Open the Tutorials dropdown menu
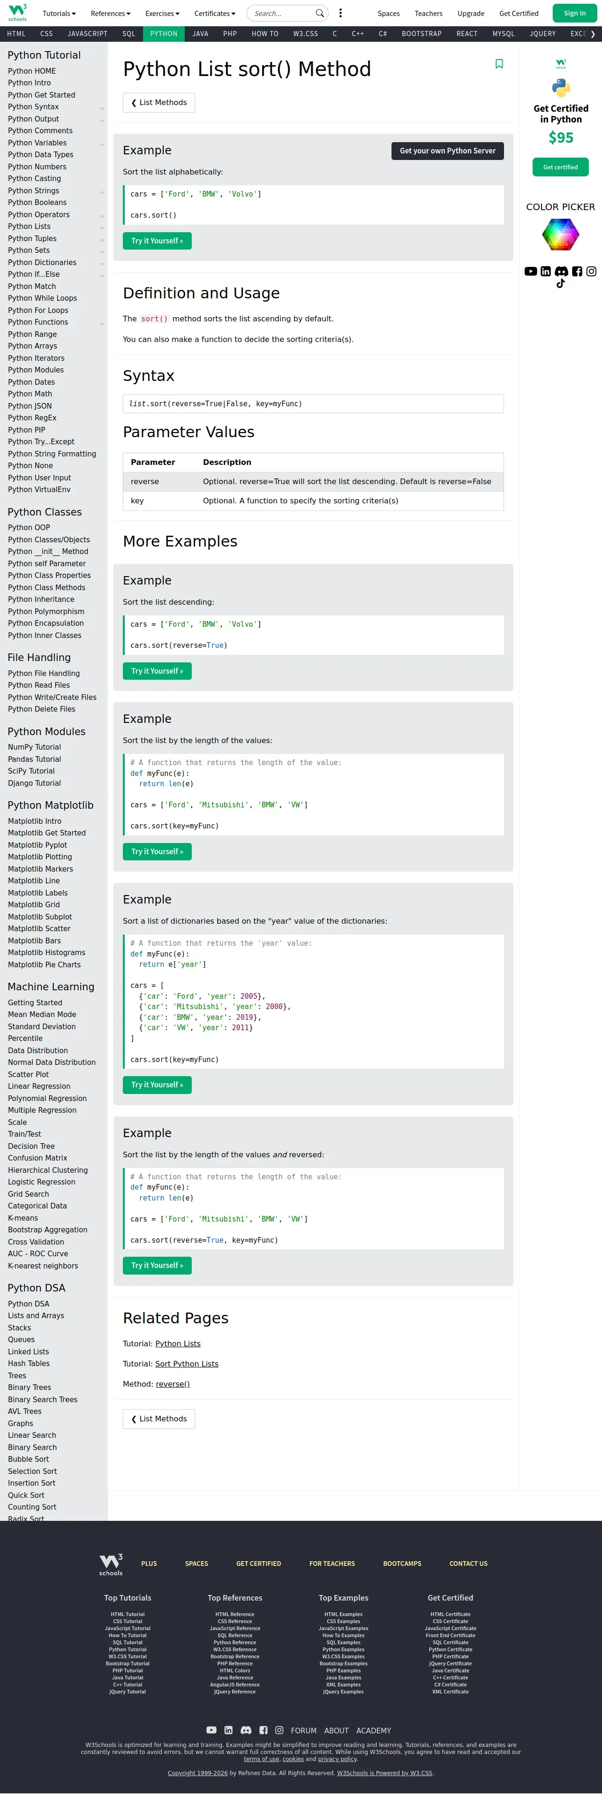The image size is (602, 1807). point(59,13)
